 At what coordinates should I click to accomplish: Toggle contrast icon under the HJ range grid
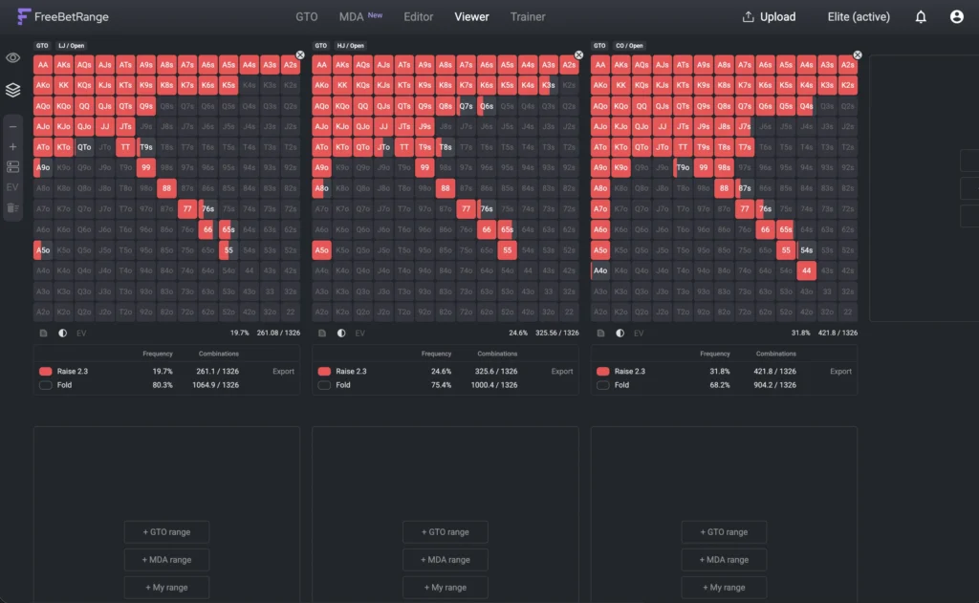341,333
